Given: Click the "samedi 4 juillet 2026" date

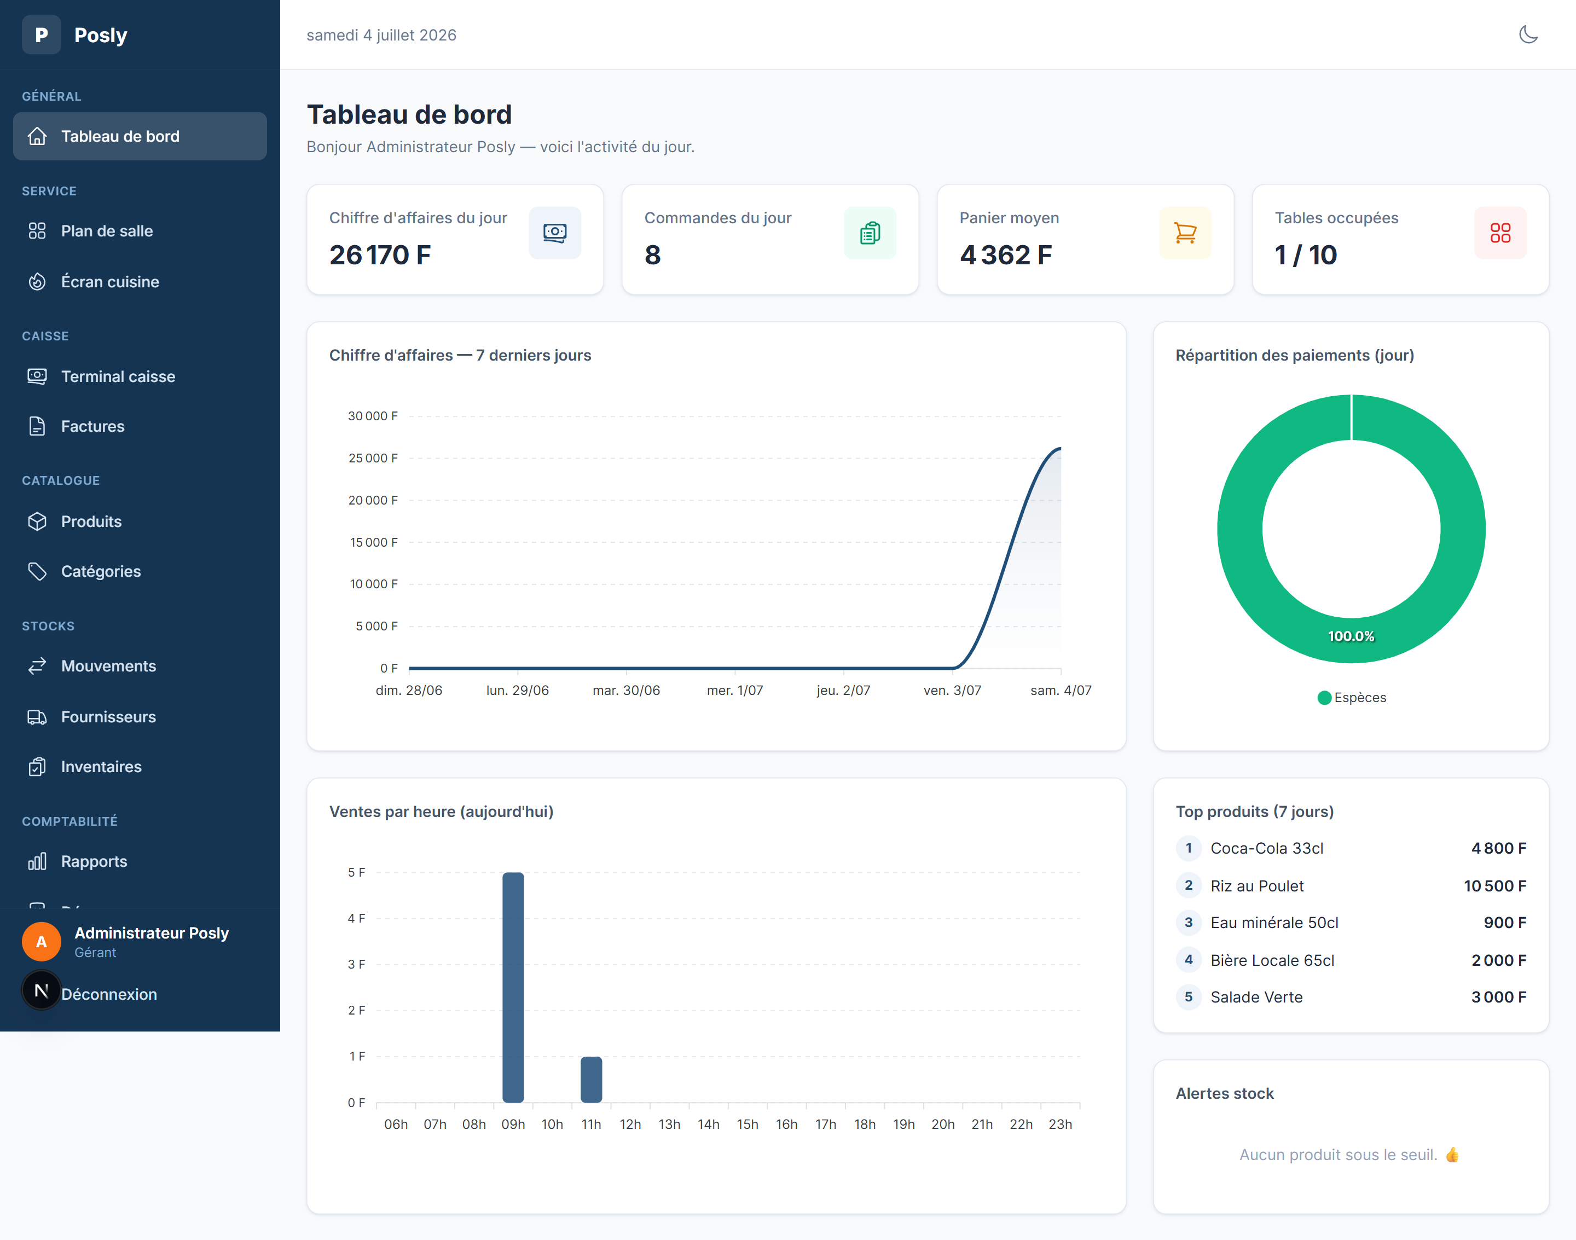Looking at the screenshot, I should [381, 35].
